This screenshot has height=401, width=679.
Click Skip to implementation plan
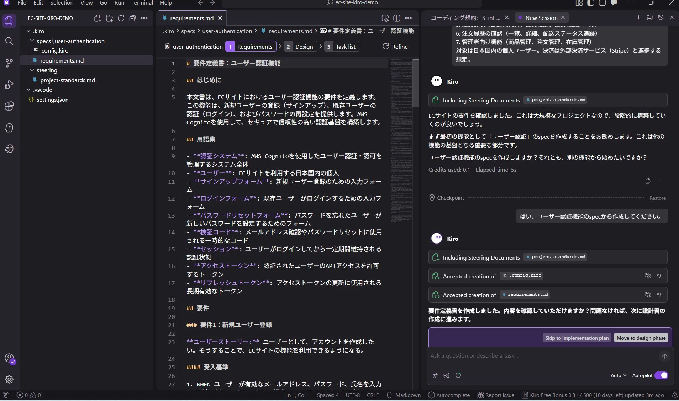(x=576, y=338)
